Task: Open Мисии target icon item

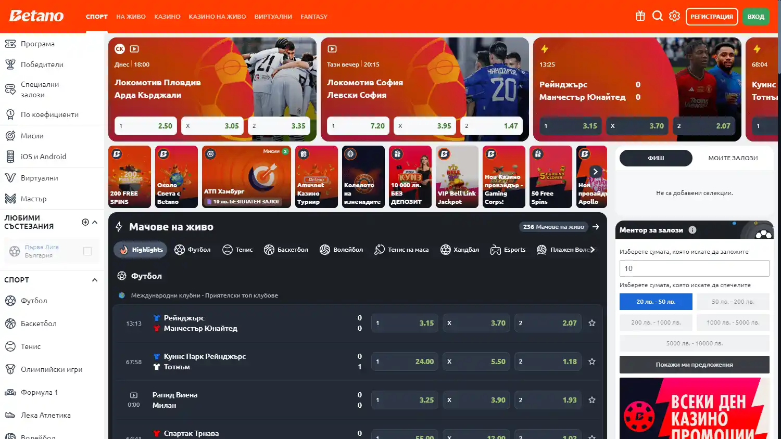Action: pos(52,136)
